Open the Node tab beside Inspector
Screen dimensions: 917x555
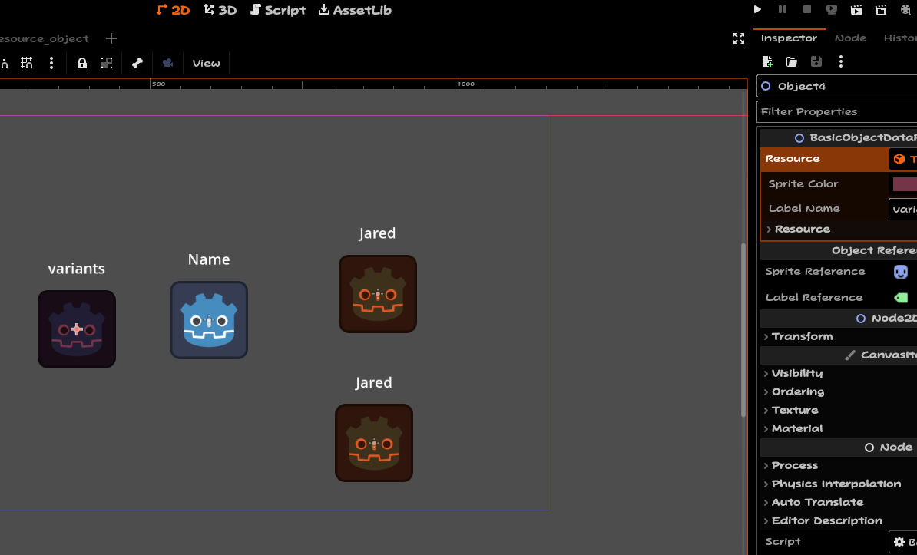click(x=850, y=38)
